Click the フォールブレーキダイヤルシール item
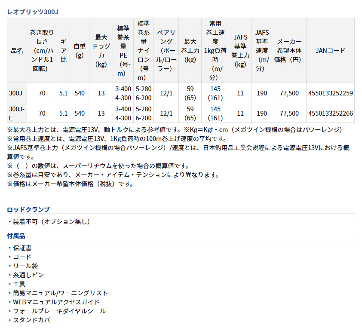 coord(57,311)
